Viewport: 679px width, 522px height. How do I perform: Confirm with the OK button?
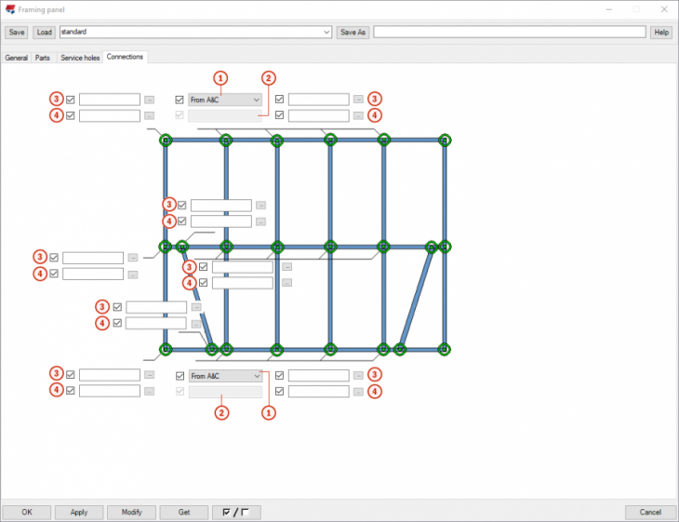27,513
